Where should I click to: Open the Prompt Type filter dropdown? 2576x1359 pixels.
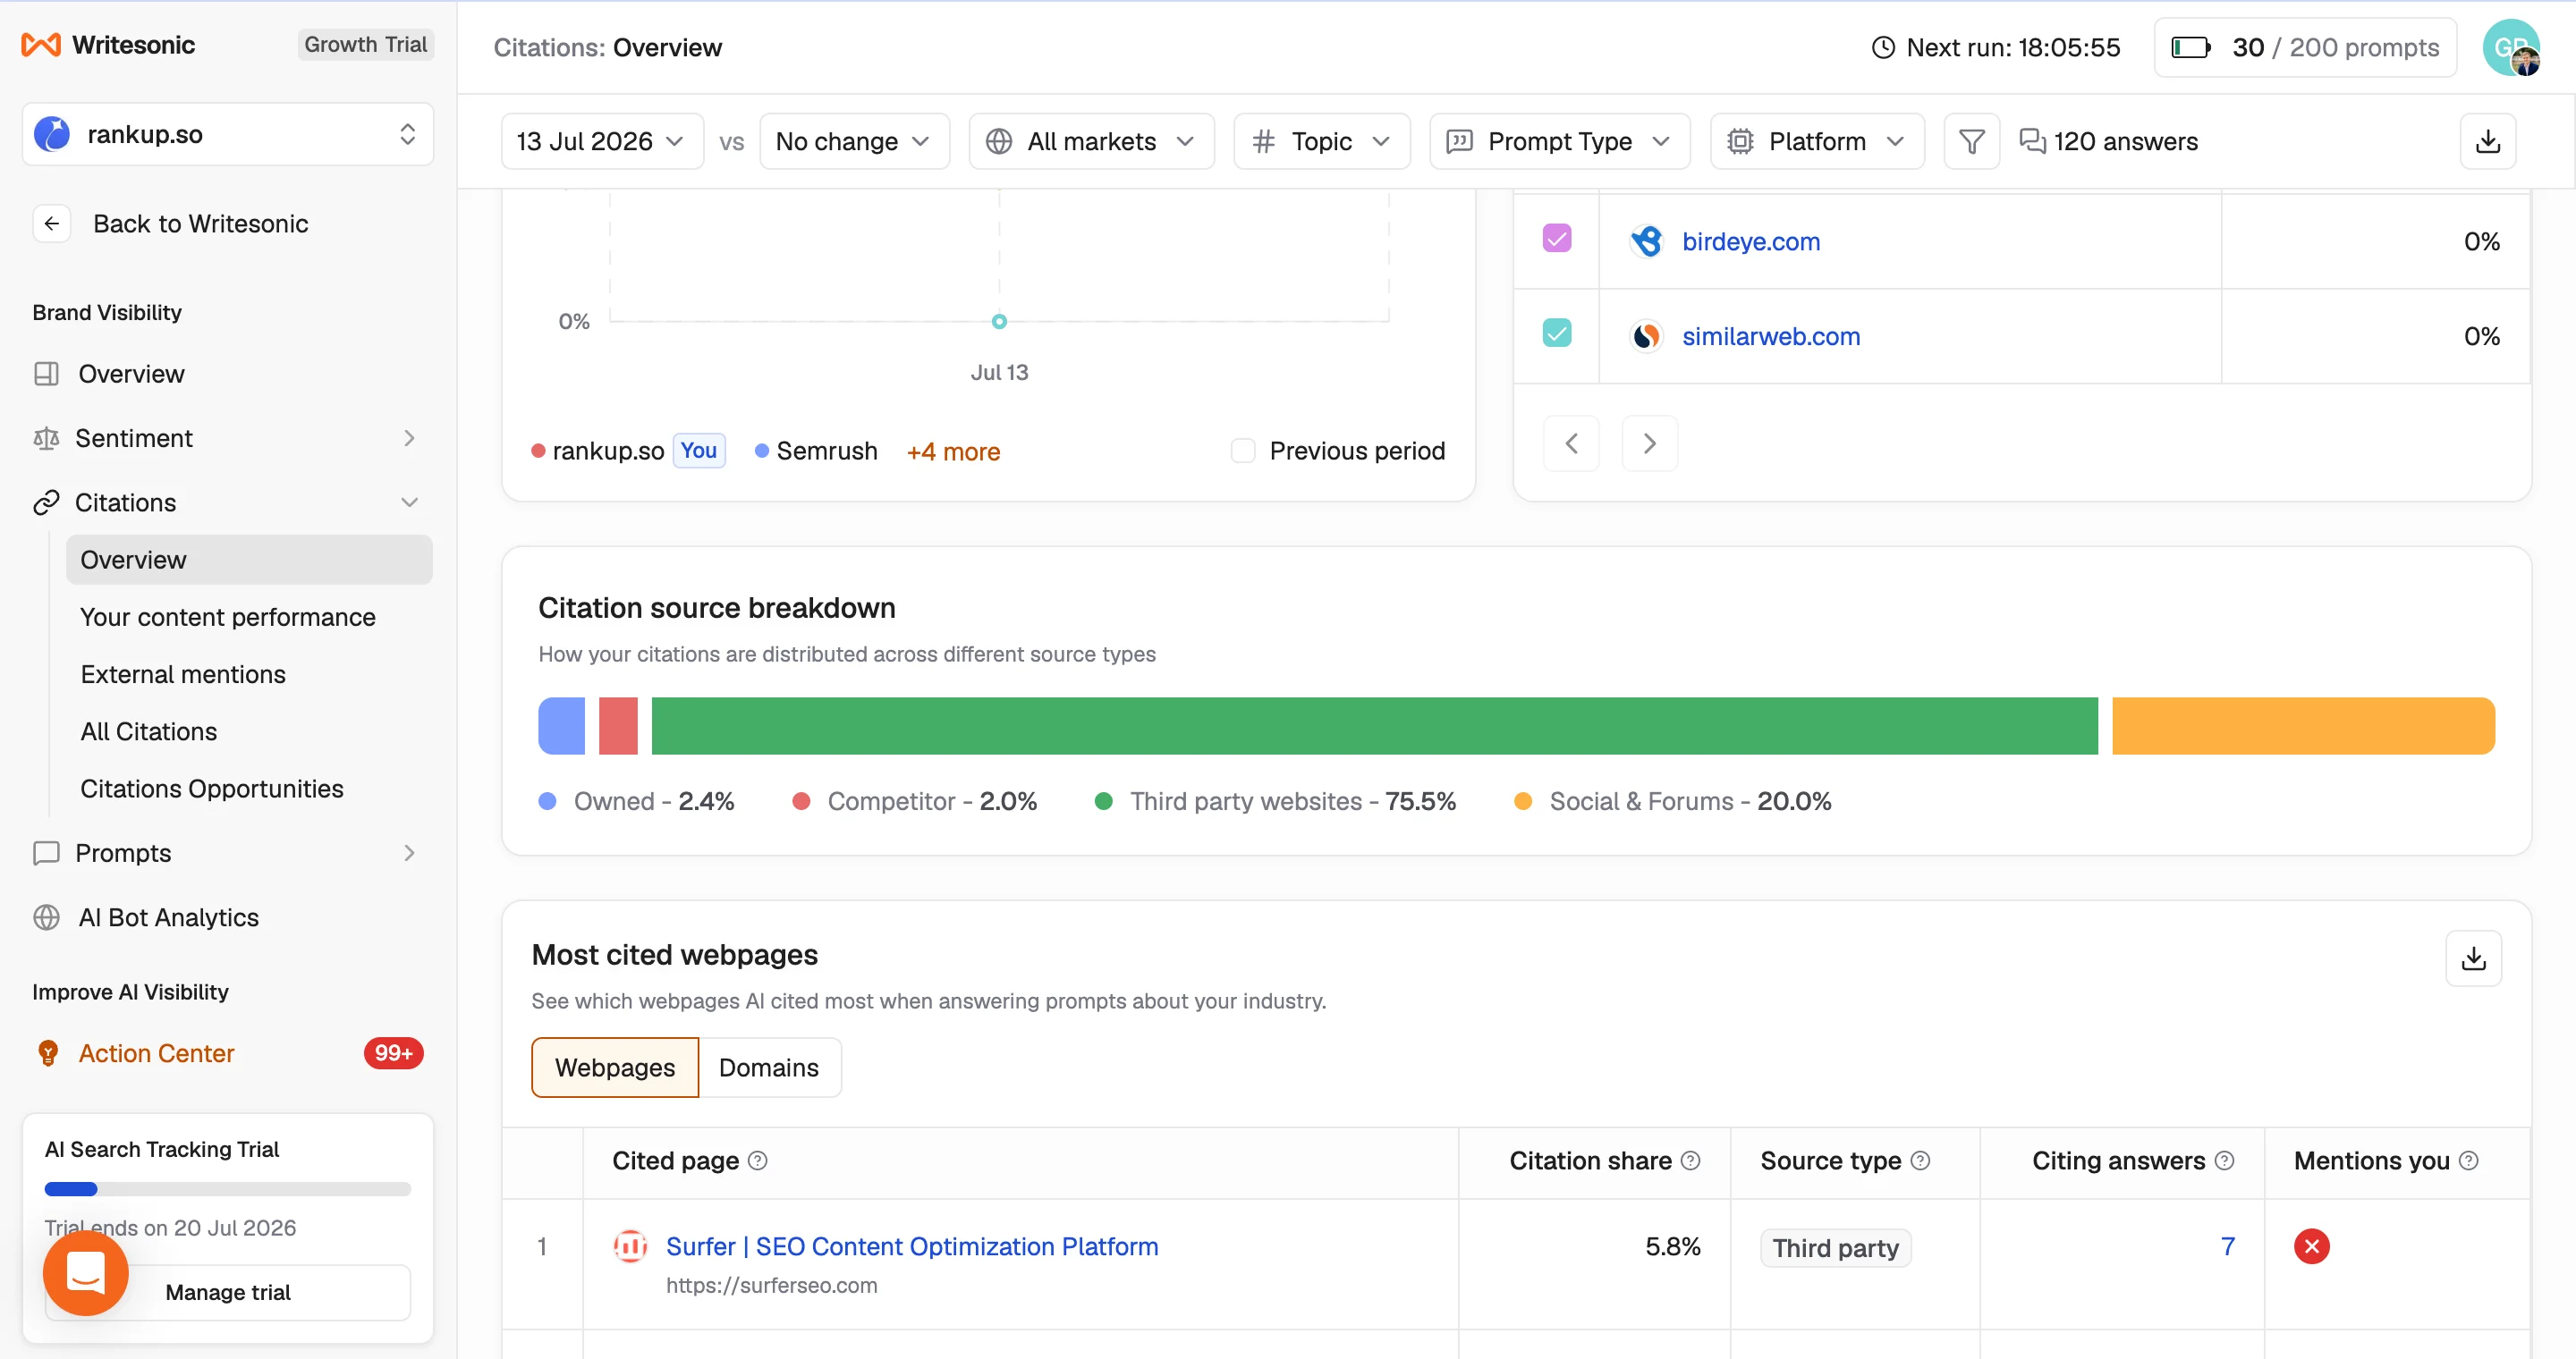pyautogui.click(x=1559, y=142)
